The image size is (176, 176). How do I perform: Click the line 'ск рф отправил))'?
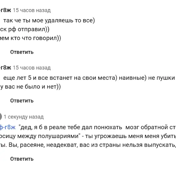(x=25, y=30)
